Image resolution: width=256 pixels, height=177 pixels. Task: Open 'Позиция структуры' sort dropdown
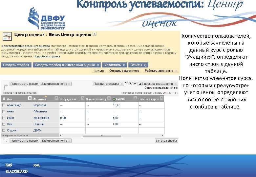click(x=121, y=84)
